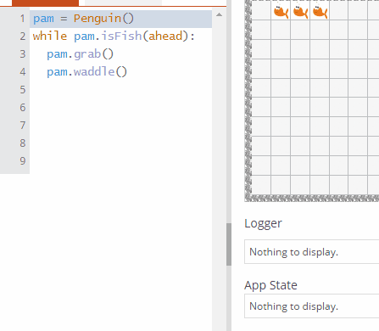
Task: Click the page scrollbar thumb between the panels
Action: point(229,244)
